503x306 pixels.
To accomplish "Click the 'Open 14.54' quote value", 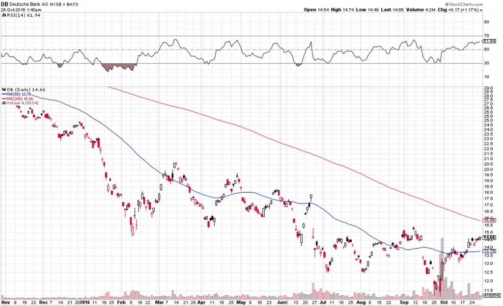I will (x=316, y=10).
